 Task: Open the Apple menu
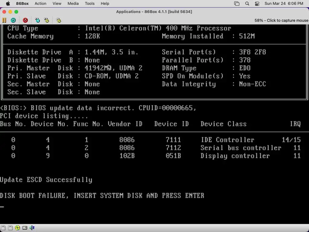(8, 4)
